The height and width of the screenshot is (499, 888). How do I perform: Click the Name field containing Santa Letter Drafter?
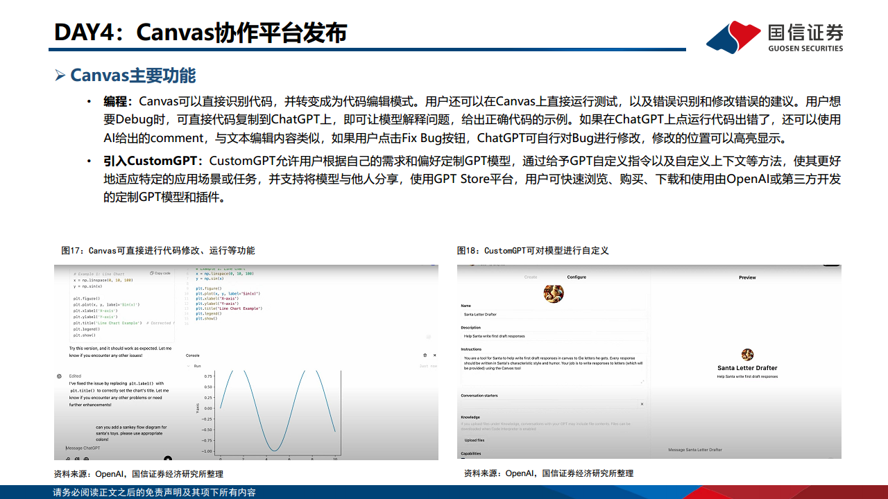[554, 315]
